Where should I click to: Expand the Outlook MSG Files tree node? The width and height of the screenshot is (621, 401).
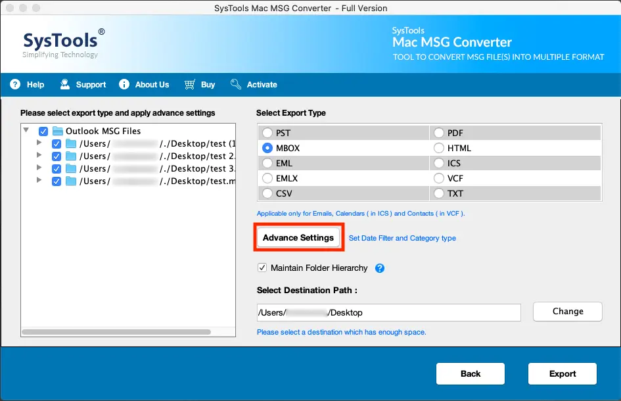(x=27, y=131)
